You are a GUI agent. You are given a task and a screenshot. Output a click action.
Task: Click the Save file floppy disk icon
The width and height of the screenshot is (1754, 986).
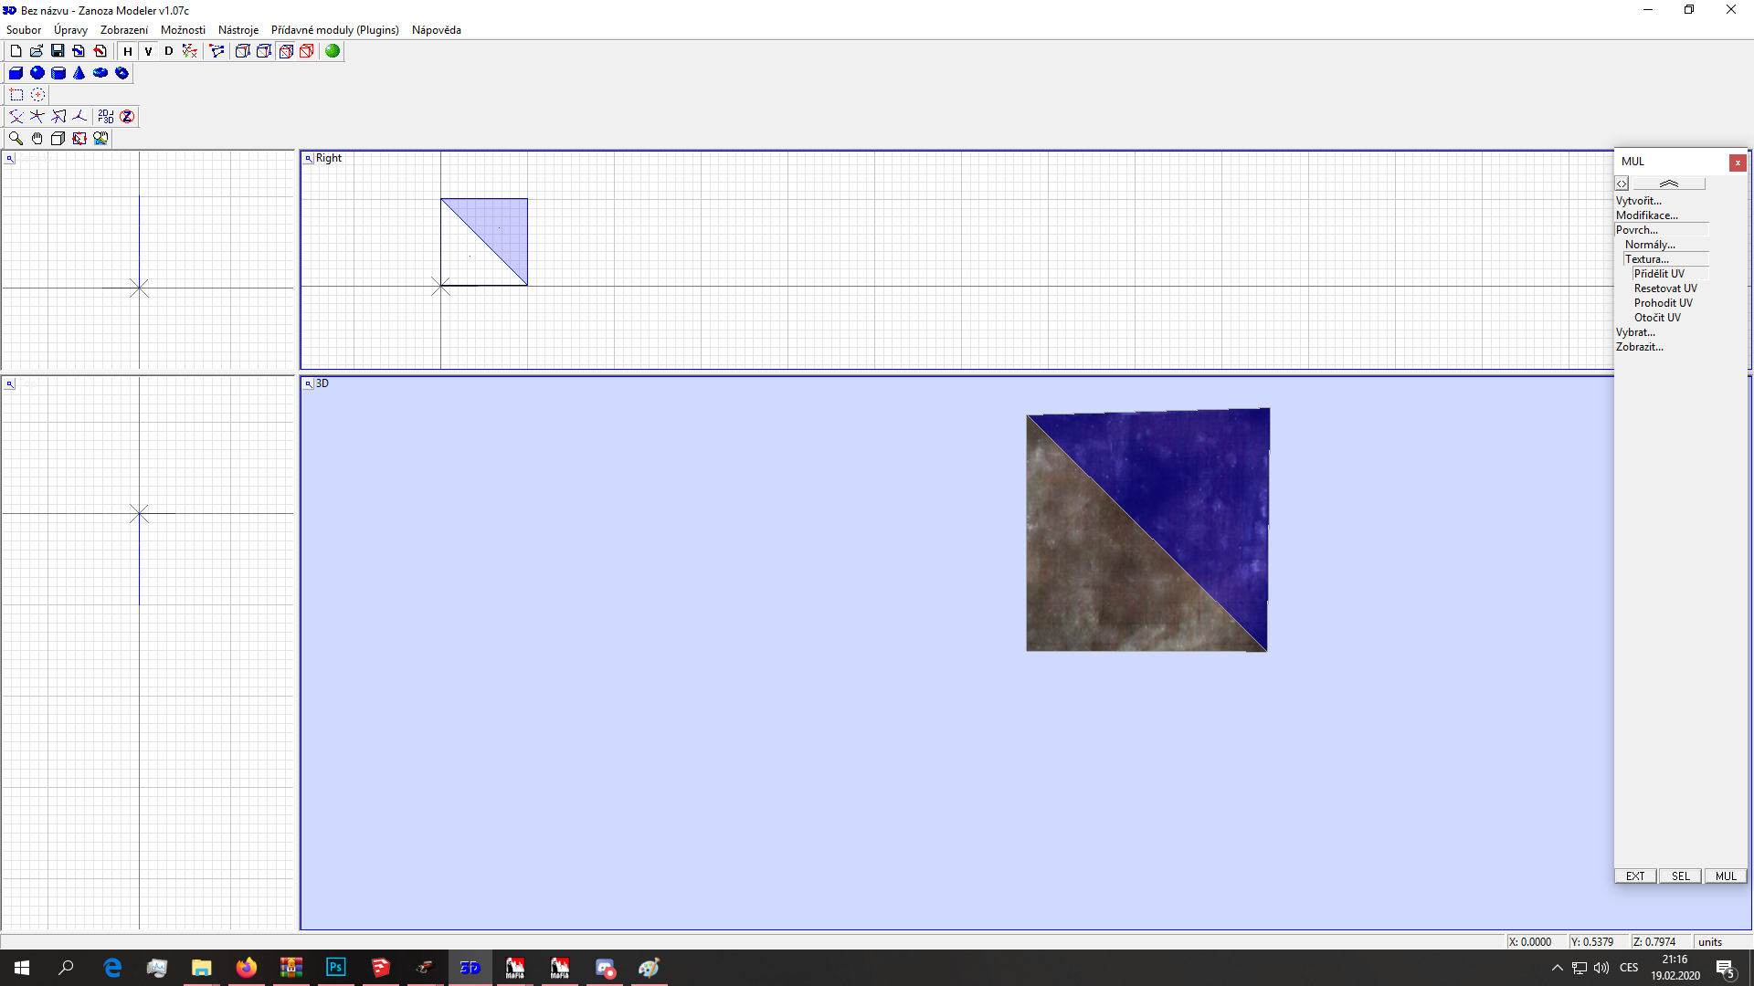point(58,51)
